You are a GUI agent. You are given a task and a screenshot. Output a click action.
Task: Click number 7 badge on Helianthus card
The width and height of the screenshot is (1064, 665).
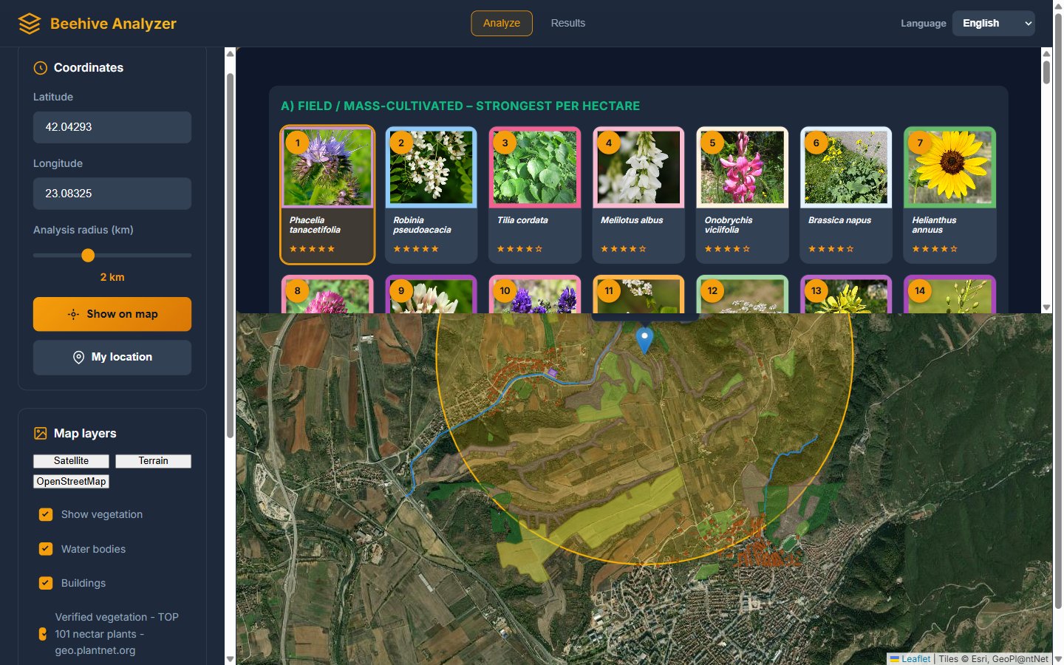(x=920, y=143)
